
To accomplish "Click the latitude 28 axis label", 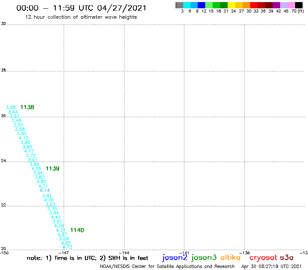I will coord(3,70).
